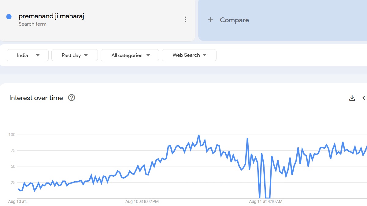Click the plus icon in Compare box
The width and height of the screenshot is (367, 206).
click(210, 20)
